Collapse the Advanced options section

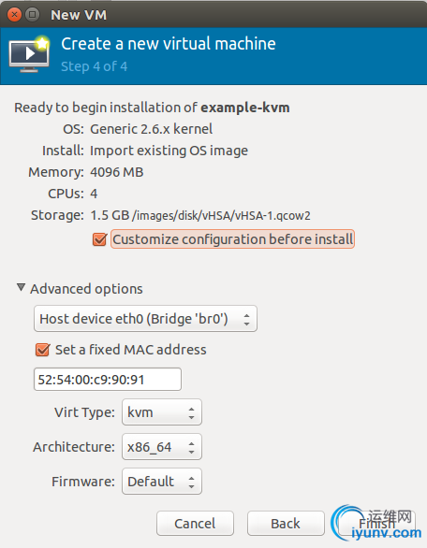point(21,288)
